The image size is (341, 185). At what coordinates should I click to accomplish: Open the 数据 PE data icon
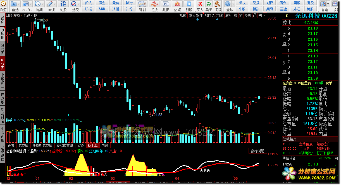click(166, 4)
